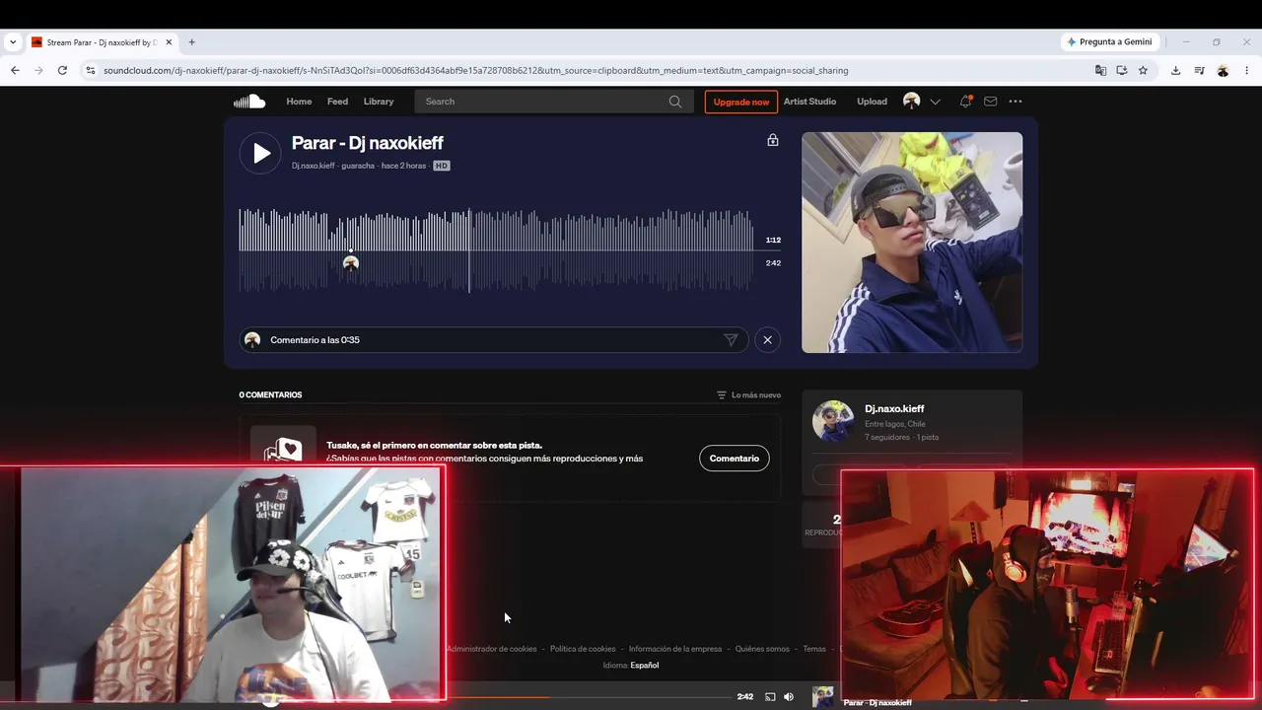
Task: Open the Feed tab
Action: [x=337, y=102]
